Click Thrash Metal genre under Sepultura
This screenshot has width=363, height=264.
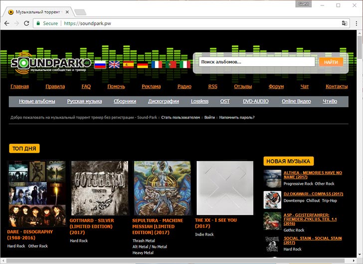point(144,241)
